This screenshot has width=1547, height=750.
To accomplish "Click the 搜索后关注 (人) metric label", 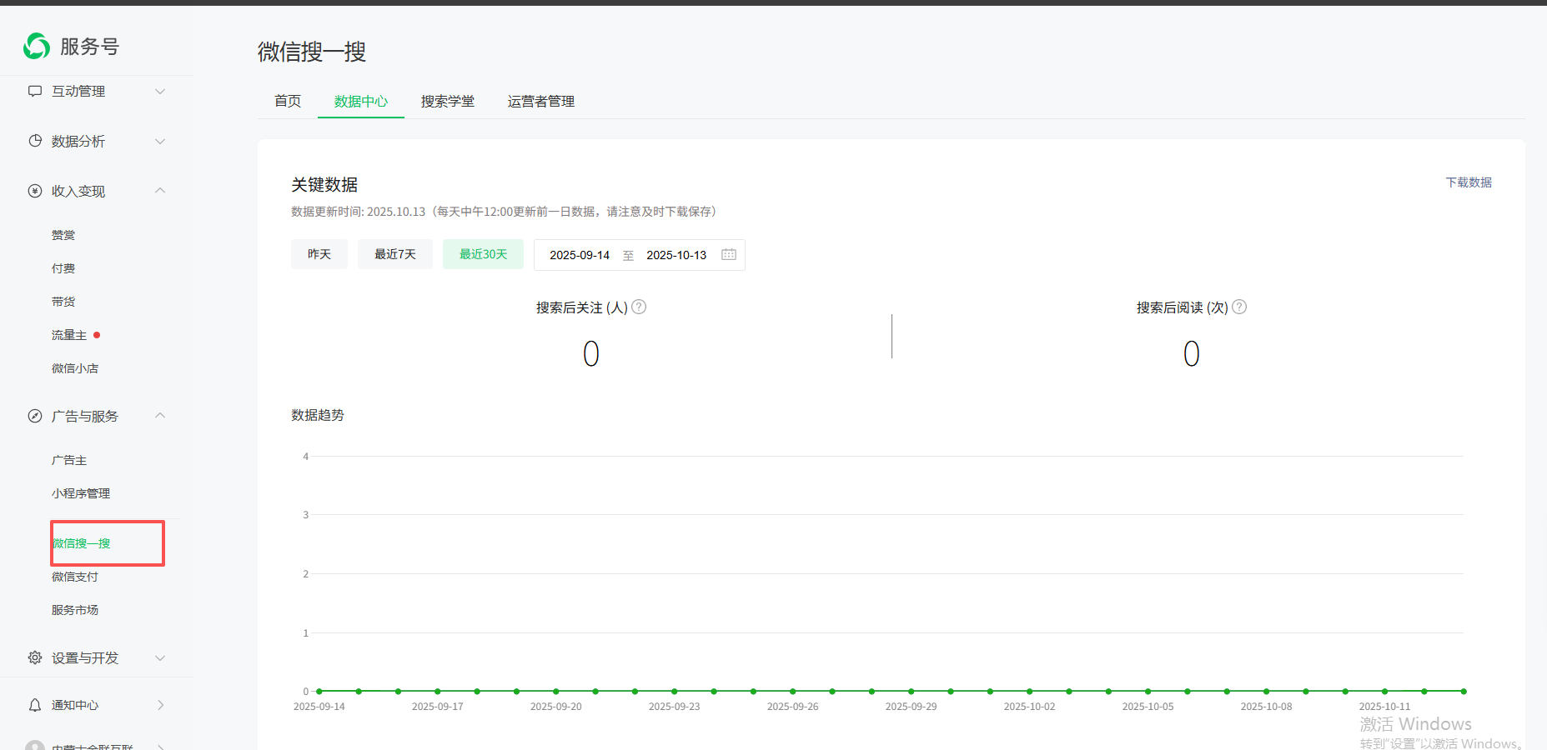I will [582, 307].
